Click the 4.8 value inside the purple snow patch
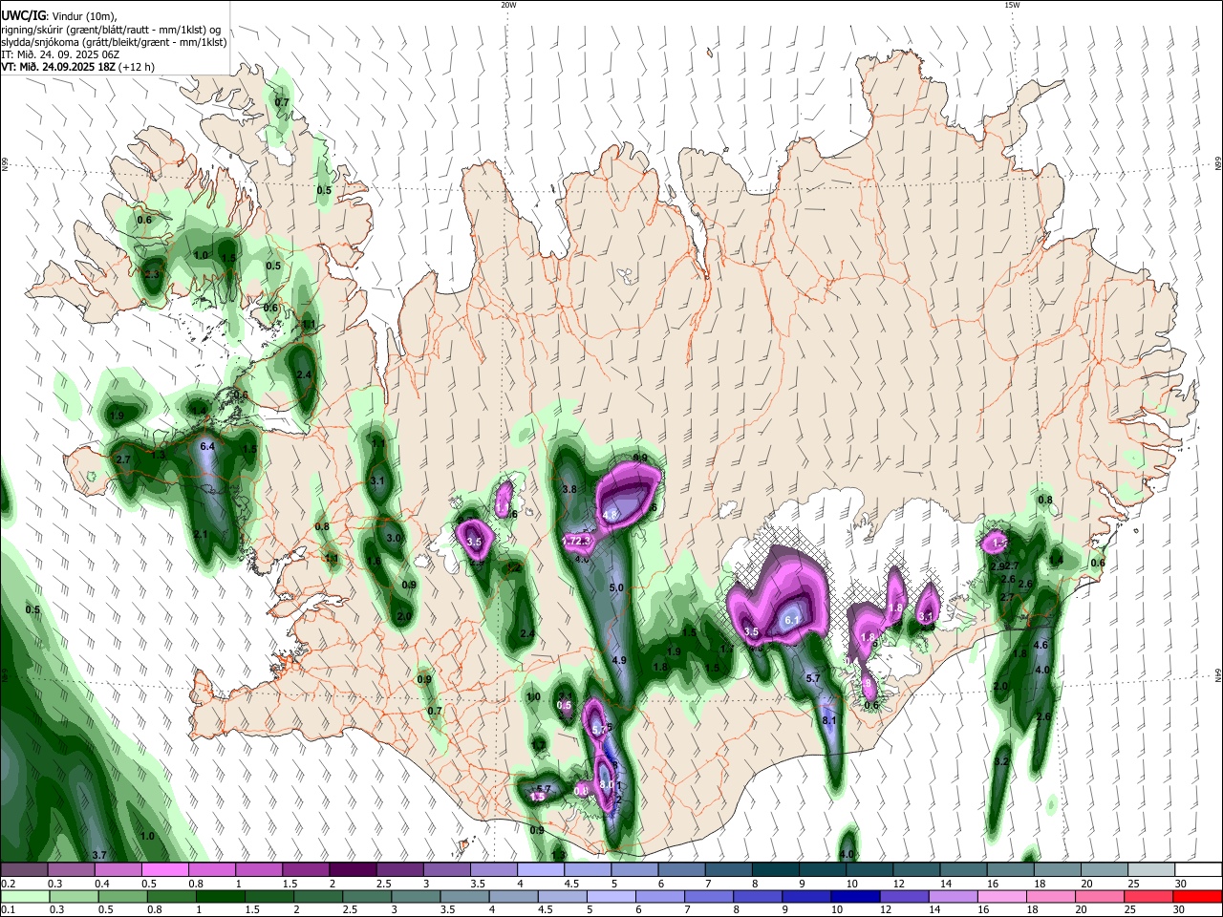 coord(610,515)
